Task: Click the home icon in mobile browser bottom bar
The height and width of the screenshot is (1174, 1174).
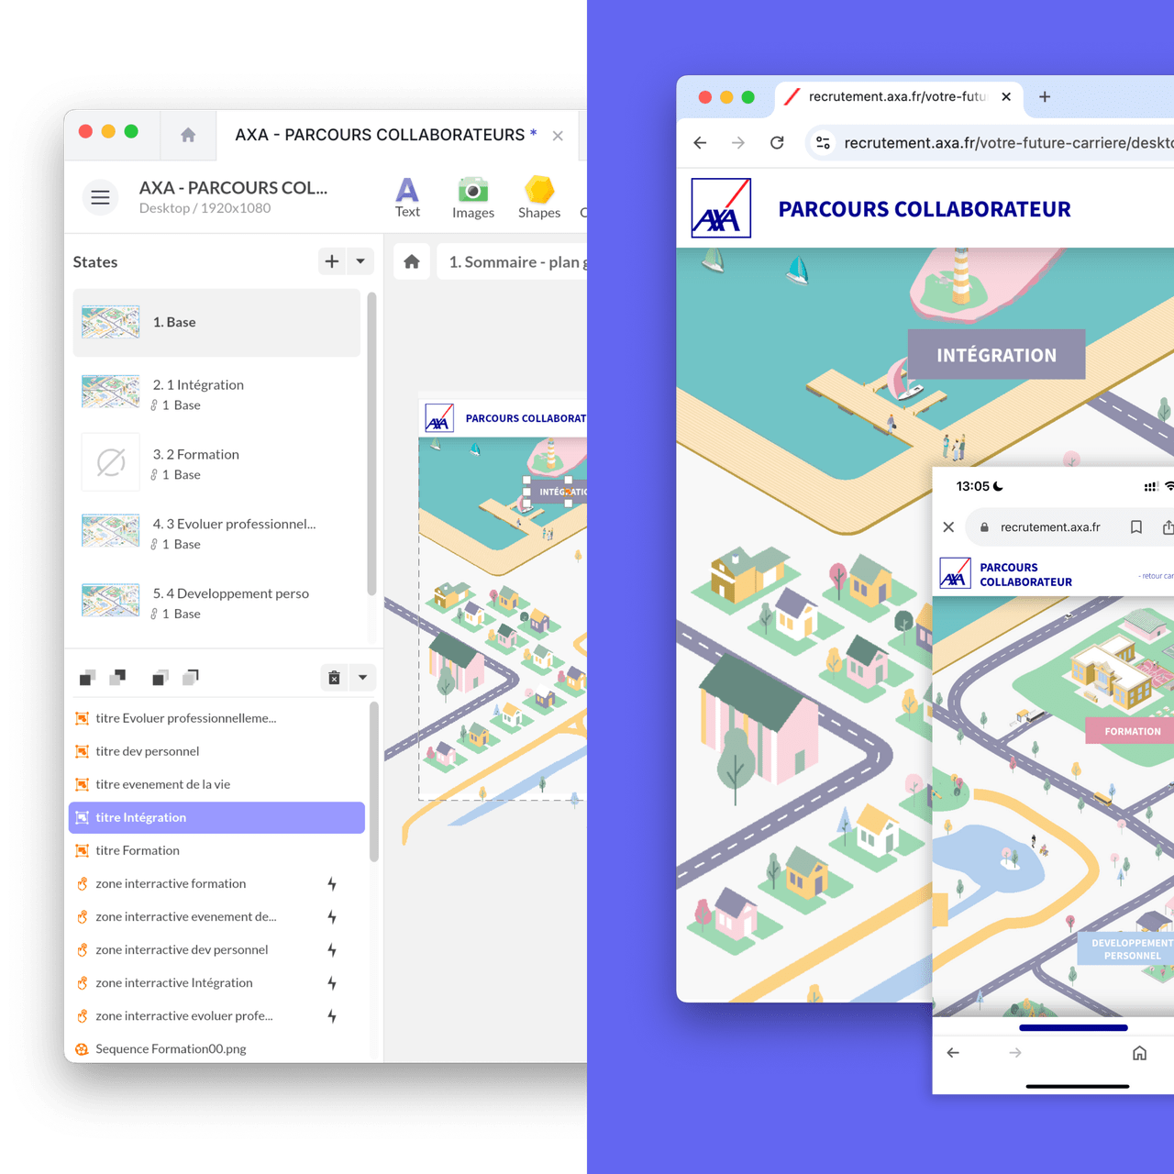Action: click(1139, 1053)
